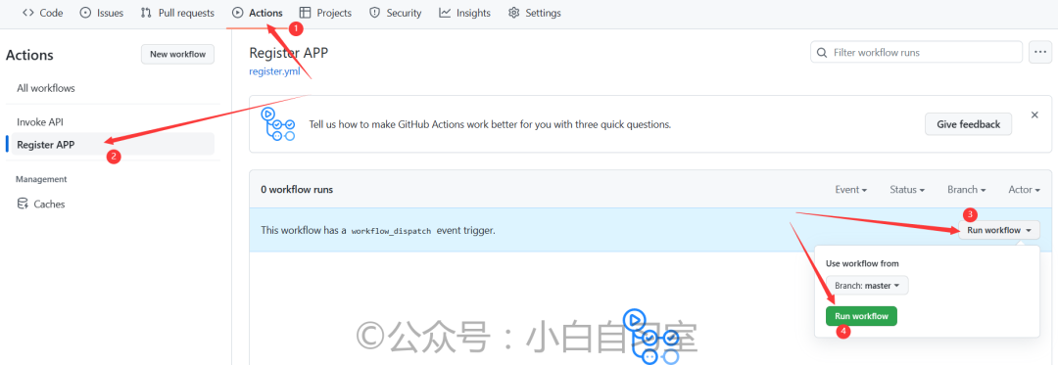
Task: Click the green Run workflow button
Action: [861, 316]
